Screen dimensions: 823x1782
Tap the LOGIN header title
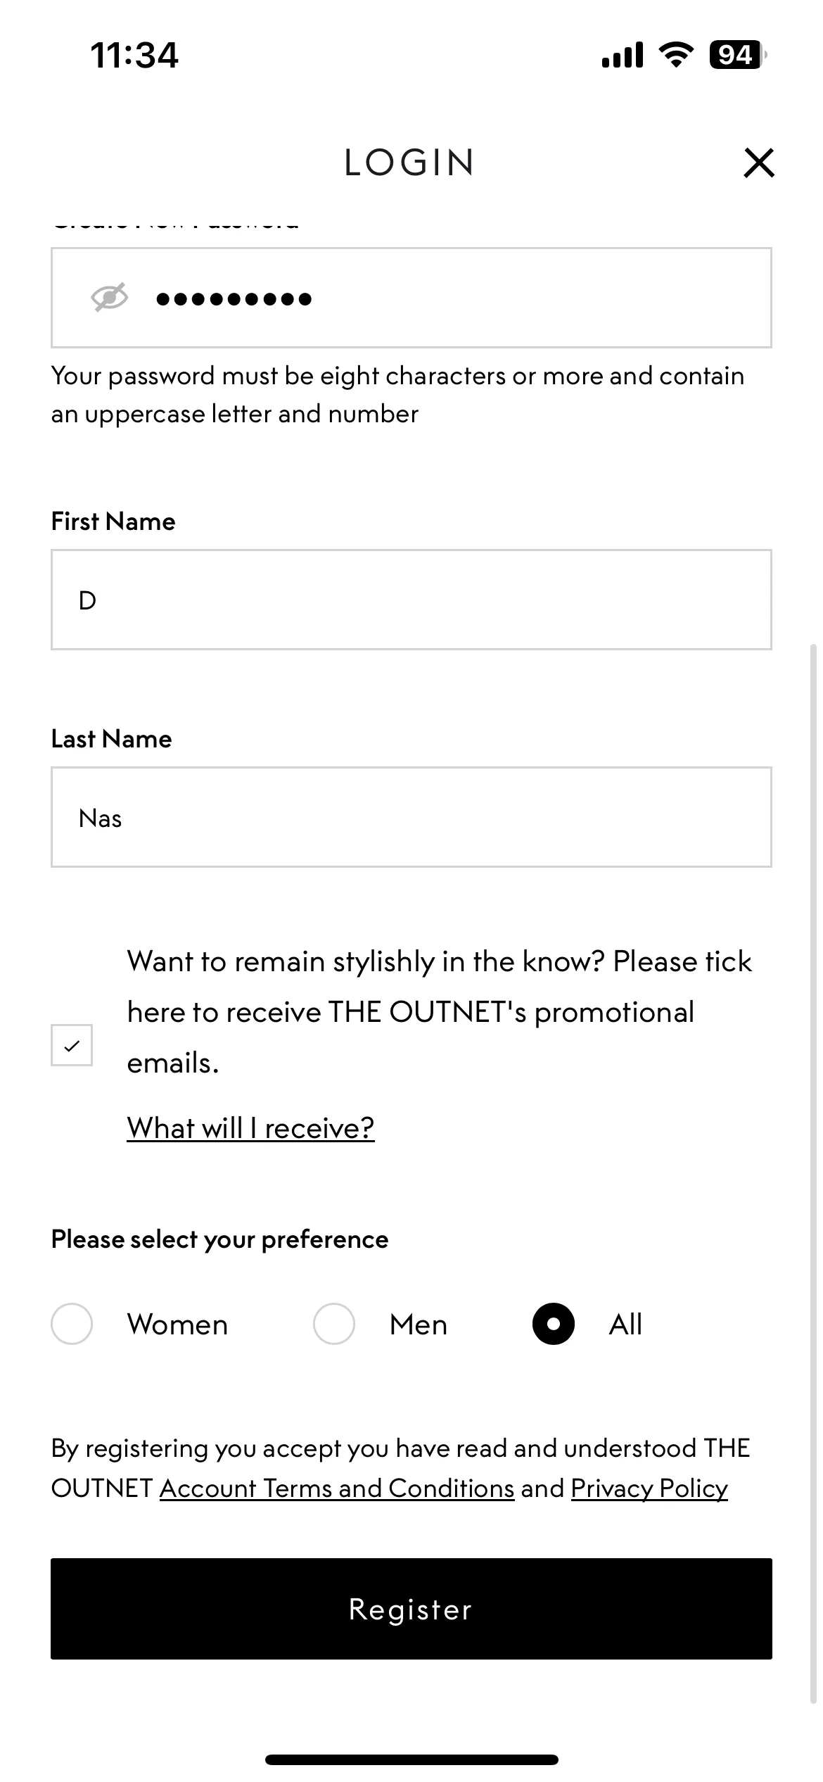(410, 163)
